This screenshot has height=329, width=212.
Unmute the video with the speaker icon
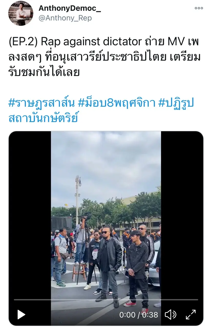pyautogui.click(x=171, y=314)
